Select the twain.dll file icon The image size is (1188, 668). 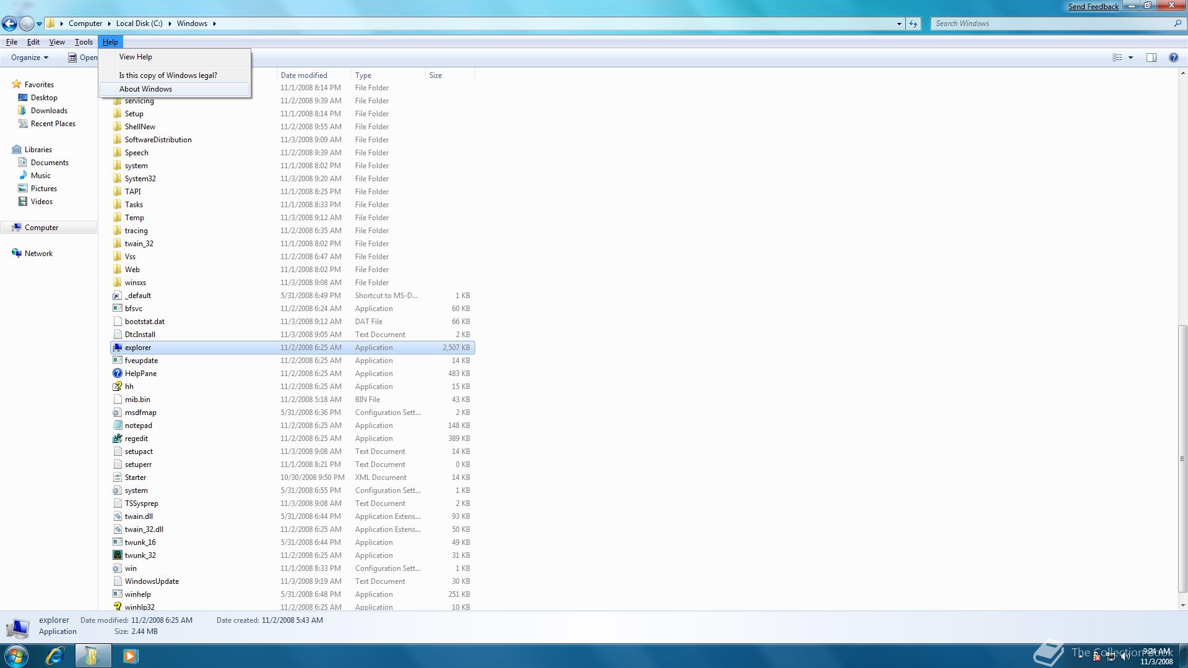[x=118, y=516]
